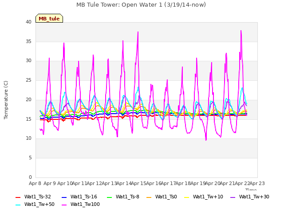Click the cyan Wat1_Tw+50 legend swatch
This screenshot has width=284, height=213.
click(x=18, y=205)
